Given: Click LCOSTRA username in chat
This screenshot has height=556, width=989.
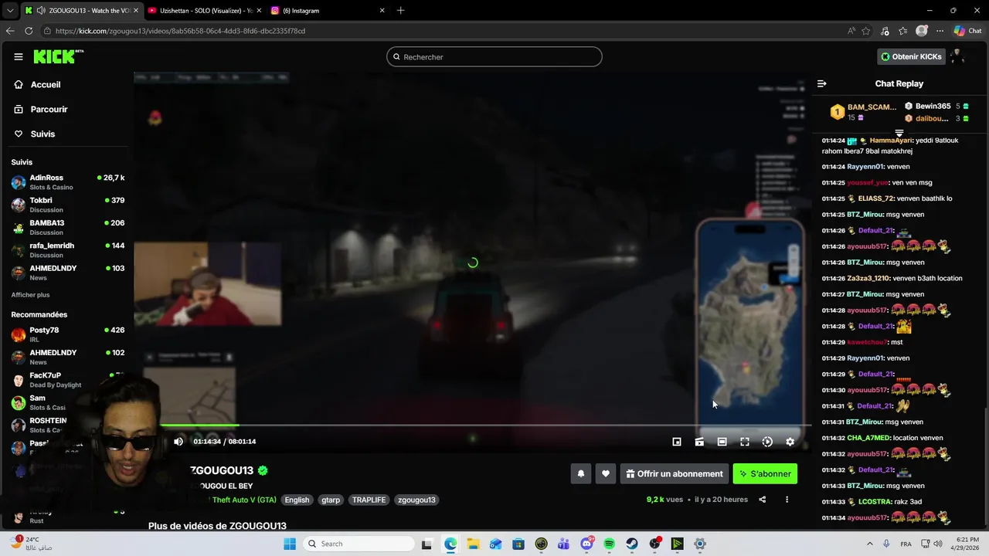Looking at the screenshot, I should [x=874, y=502].
